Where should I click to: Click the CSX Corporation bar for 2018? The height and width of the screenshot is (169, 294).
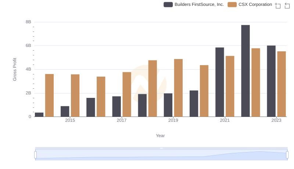click(153, 89)
